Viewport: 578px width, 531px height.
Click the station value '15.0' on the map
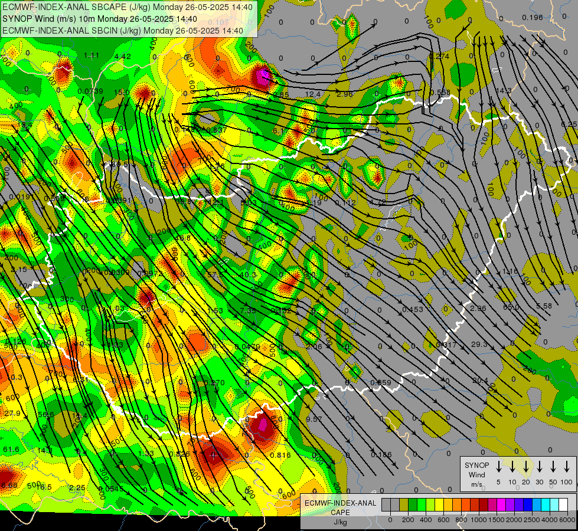(122, 92)
